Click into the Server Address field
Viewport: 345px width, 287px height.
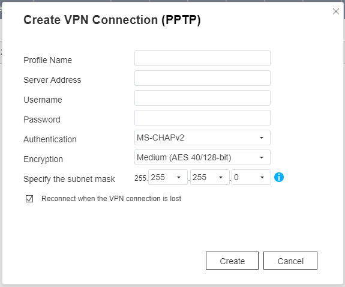(x=202, y=78)
